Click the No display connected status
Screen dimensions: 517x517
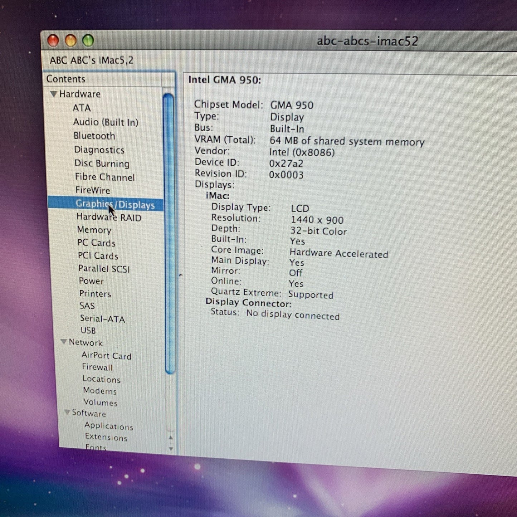pyautogui.click(x=293, y=315)
